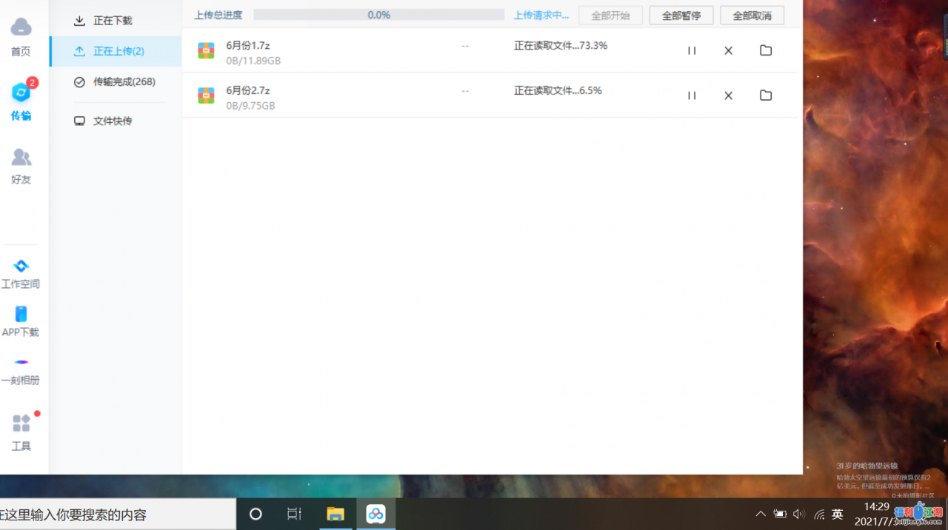Open the 工具 tools icon in sidebar
This screenshot has height=530, width=948.
(21, 430)
